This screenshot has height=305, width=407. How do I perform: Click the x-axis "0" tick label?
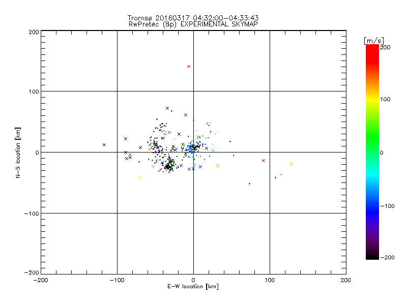193,281
